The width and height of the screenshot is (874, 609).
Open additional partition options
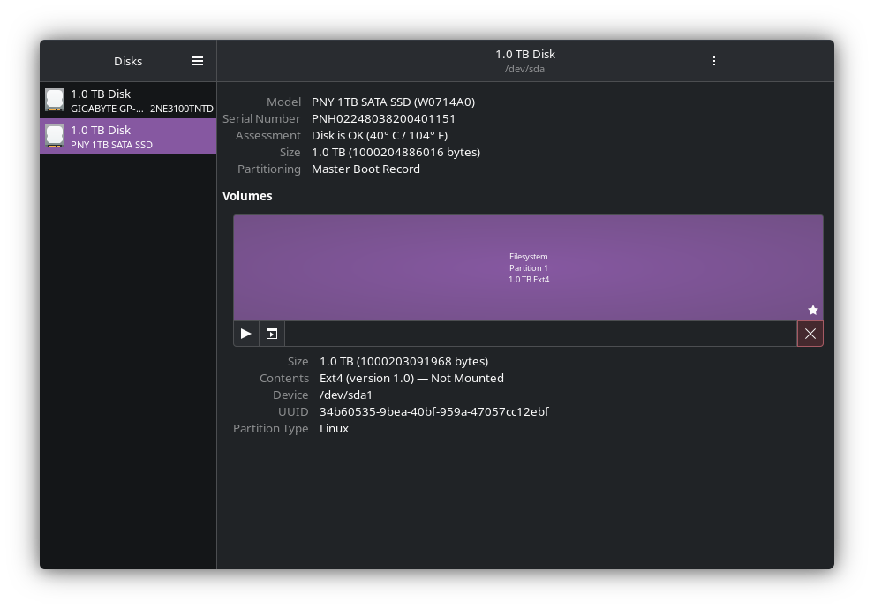pos(271,333)
